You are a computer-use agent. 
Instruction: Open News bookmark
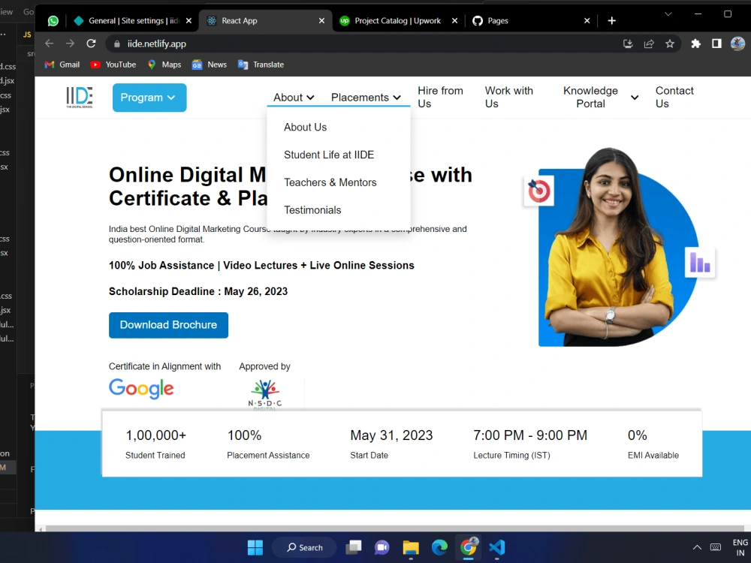click(210, 65)
